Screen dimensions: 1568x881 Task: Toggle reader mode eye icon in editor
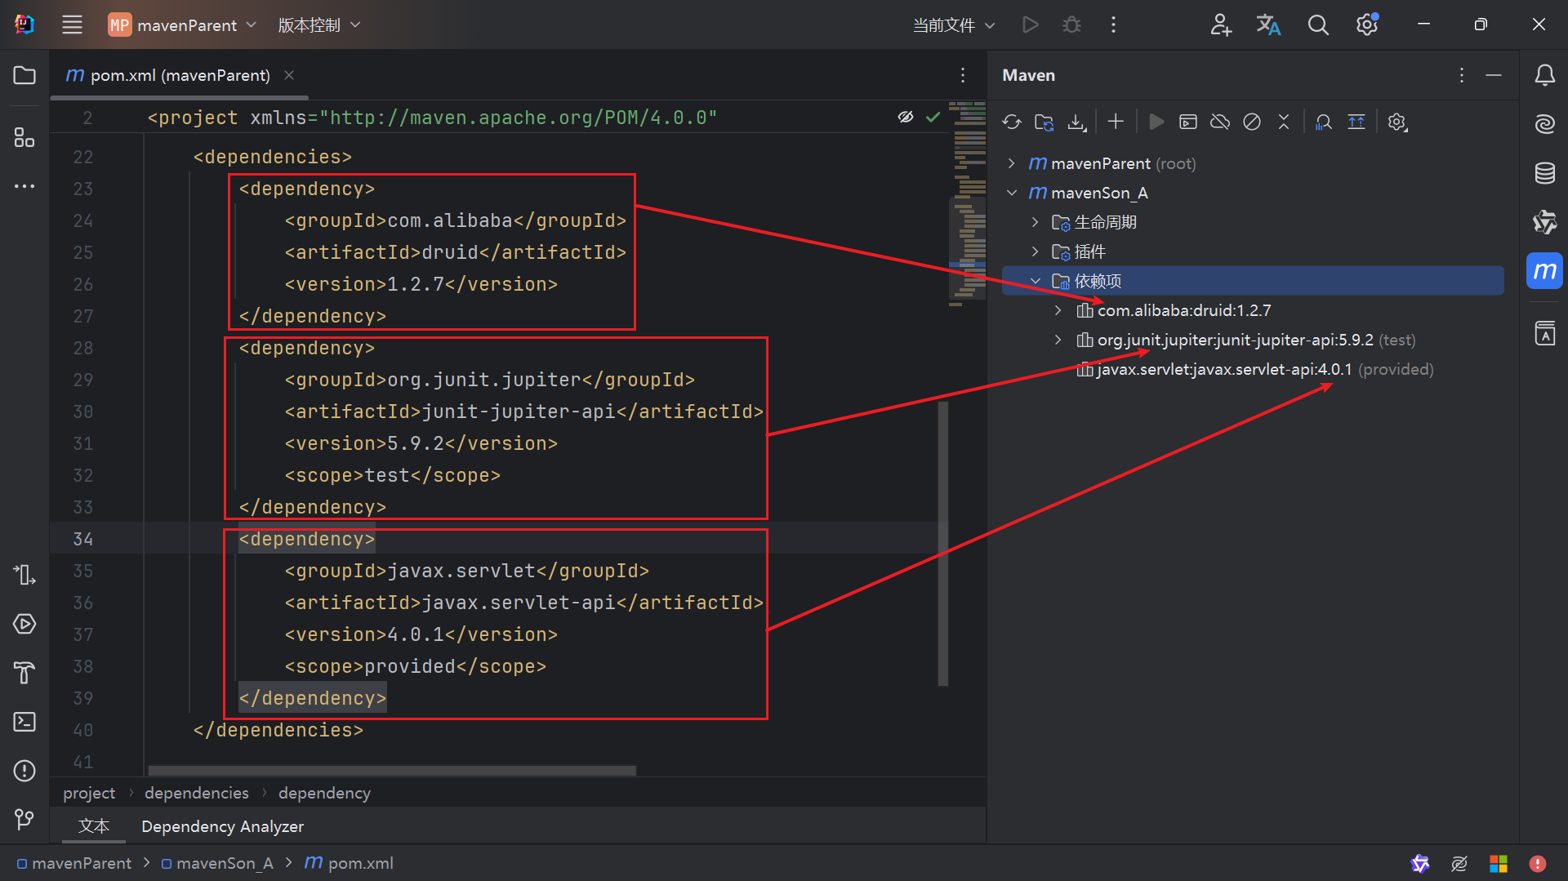point(906,118)
